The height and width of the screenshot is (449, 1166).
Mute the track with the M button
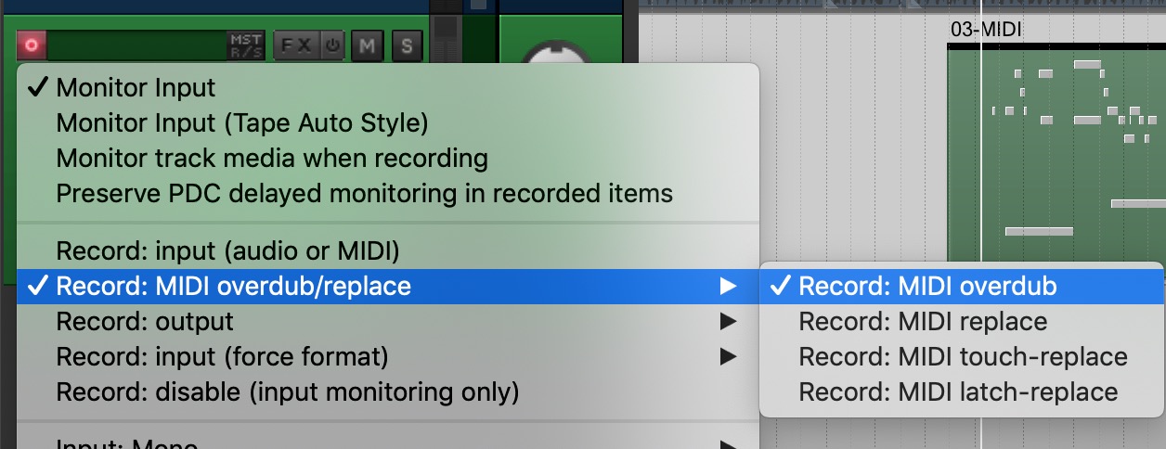click(368, 45)
